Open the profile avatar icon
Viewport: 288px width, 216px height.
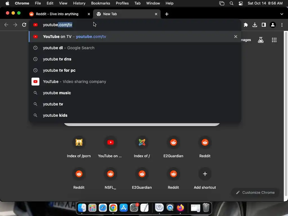273,25
